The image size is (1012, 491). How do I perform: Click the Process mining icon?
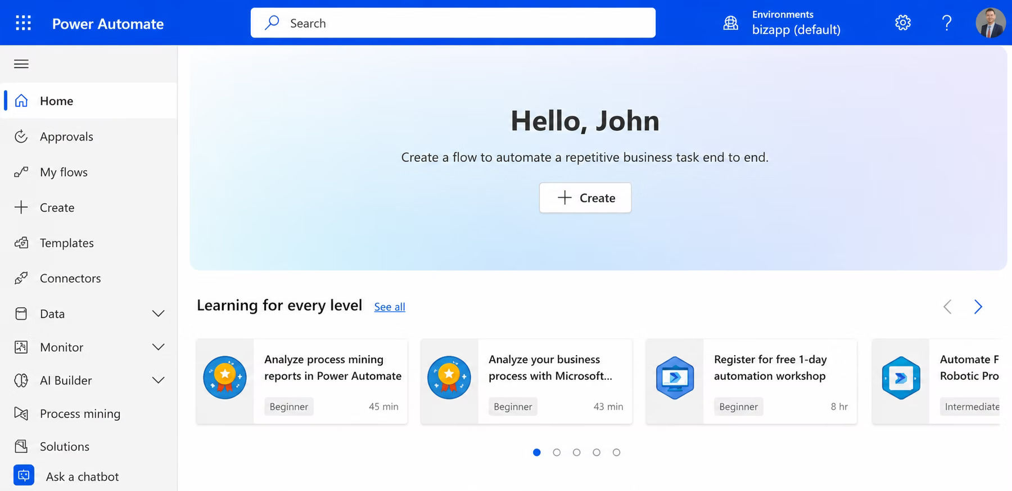tap(21, 413)
